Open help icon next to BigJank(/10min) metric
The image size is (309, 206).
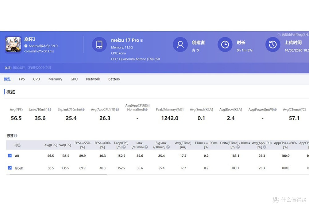pos(83,109)
